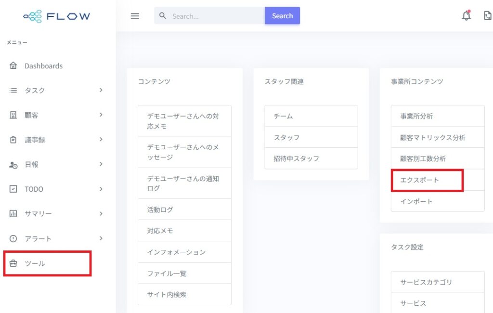
Task: Expand the 顧客 menu chevron
Action: (101, 115)
